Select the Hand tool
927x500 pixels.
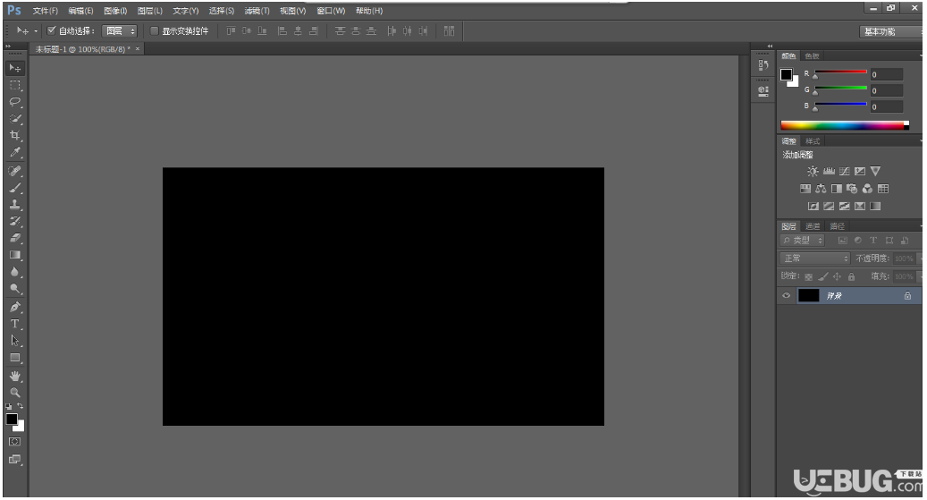(15, 376)
